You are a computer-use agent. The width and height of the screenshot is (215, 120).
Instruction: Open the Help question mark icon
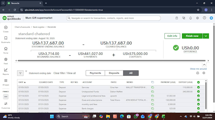click(x=205, y=18)
